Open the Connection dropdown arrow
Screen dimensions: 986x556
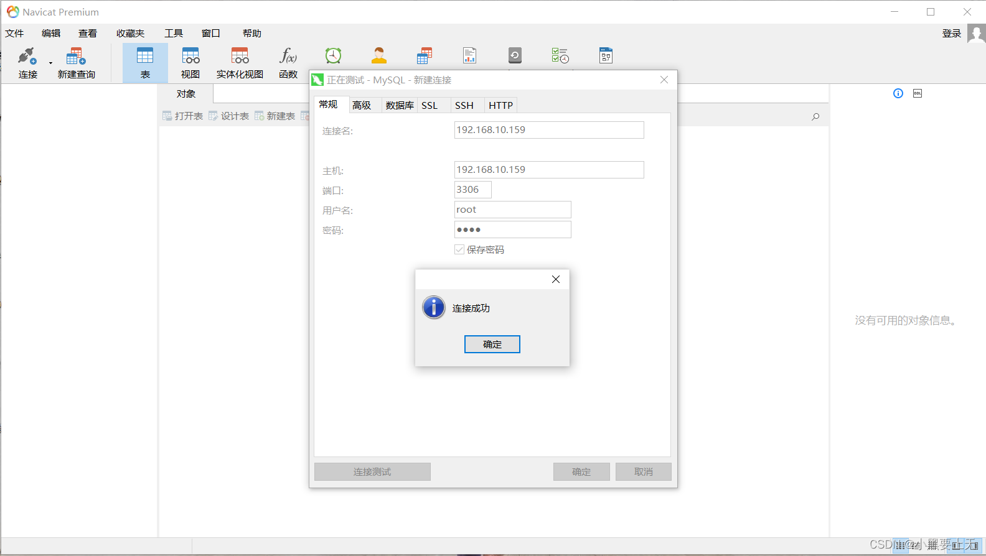tap(50, 62)
